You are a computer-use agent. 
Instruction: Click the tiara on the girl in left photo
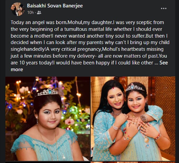tap(46, 92)
